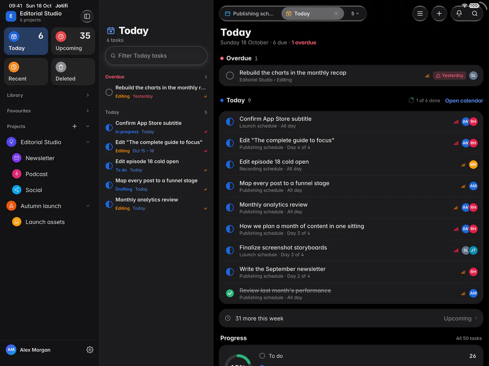489x366 pixels.
Task: Complete overdue Rebuild the charts task in main panel
Action: 230,76
